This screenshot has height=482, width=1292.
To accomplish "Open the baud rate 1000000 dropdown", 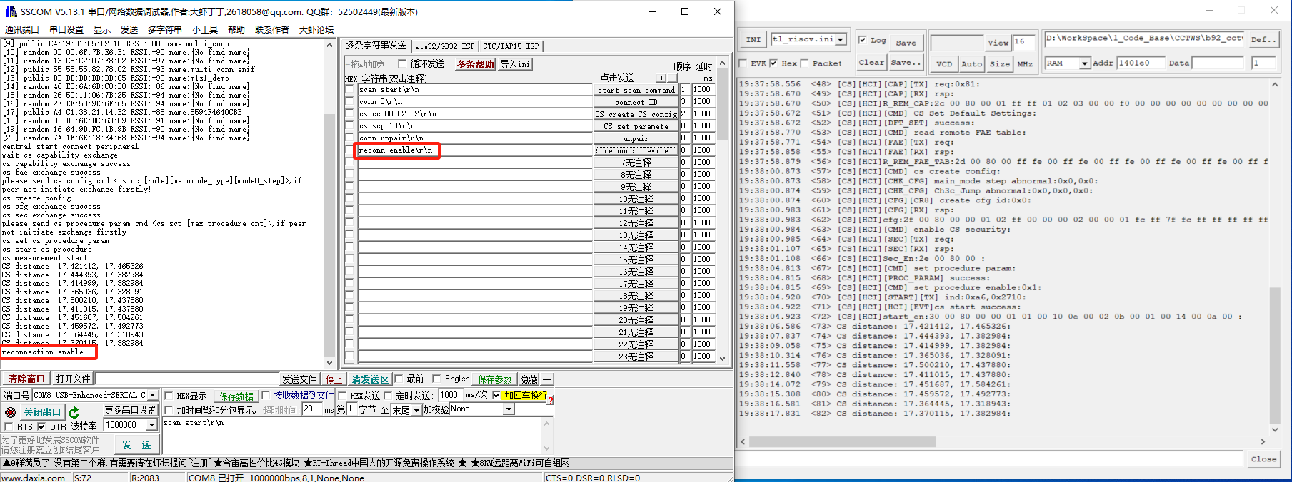I will coord(151,425).
